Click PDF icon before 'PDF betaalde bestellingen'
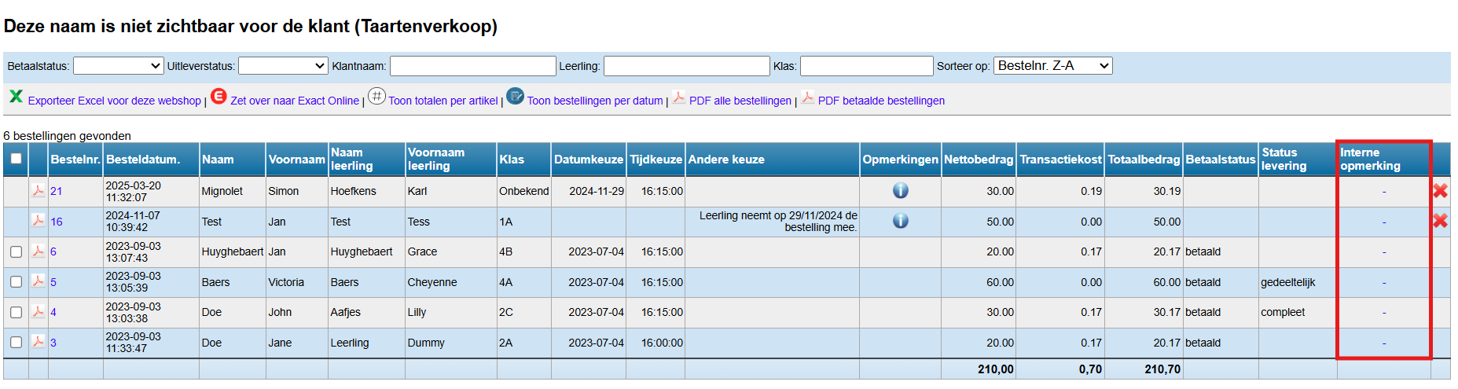Viewport: 1458px width, 389px height. point(807,97)
